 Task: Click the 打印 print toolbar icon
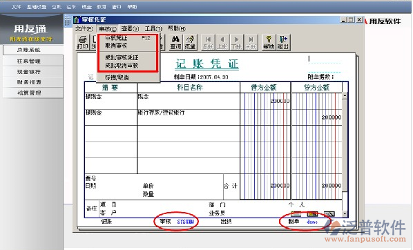click(x=82, y=42)
